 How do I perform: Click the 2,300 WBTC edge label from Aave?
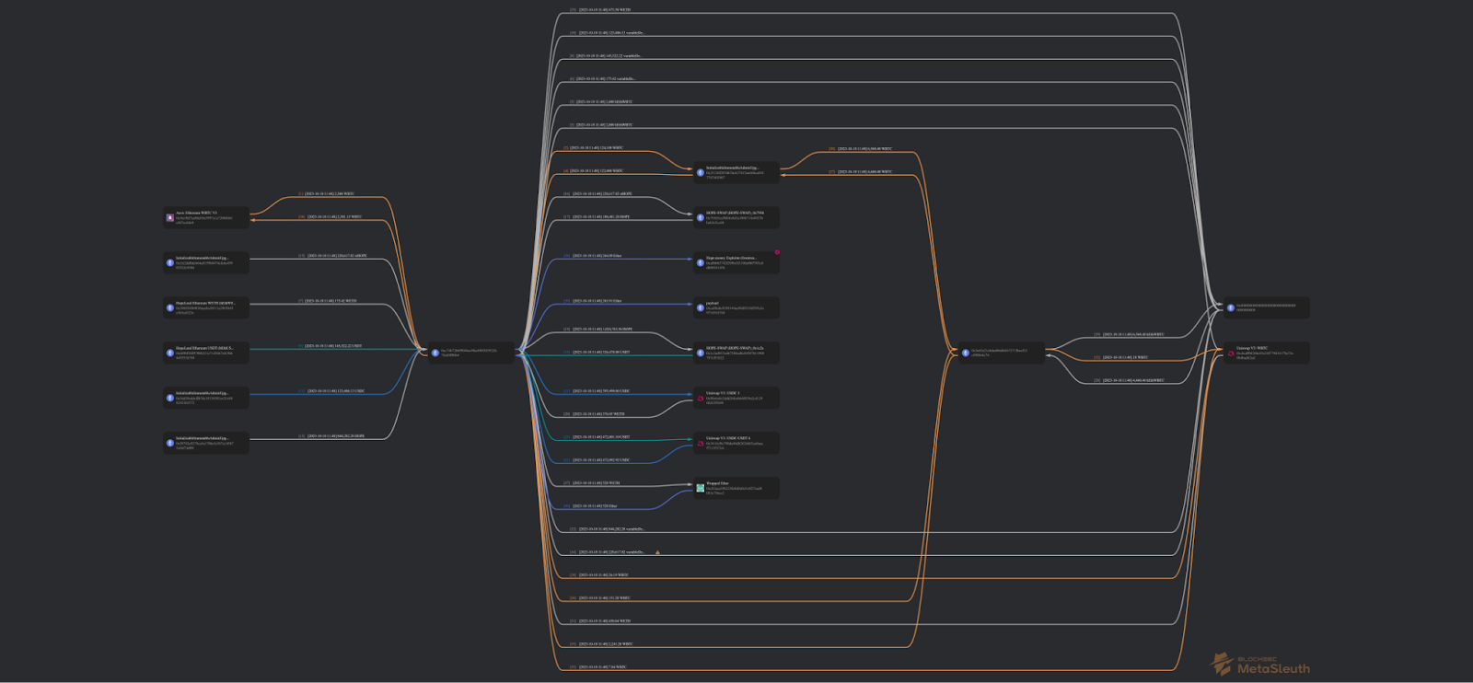coord(326,194)
